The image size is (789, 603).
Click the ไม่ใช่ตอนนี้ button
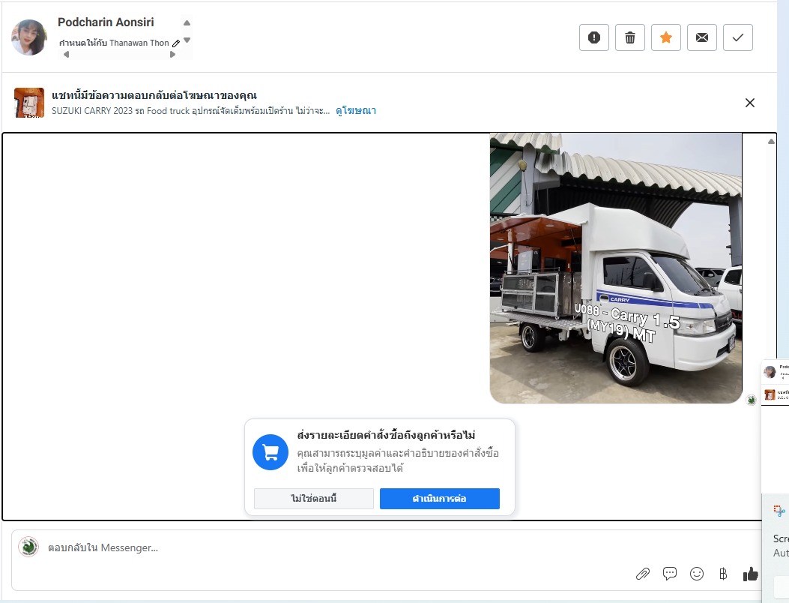313,499
